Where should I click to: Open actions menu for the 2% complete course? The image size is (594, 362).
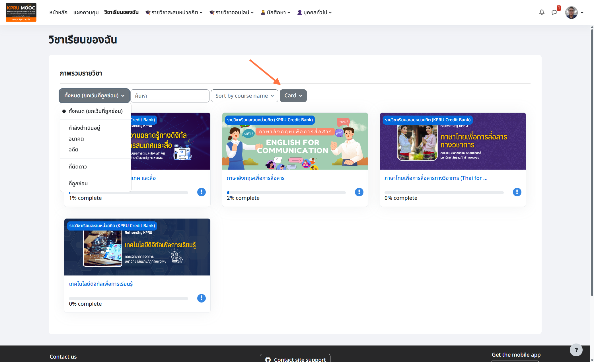[359, 192]
